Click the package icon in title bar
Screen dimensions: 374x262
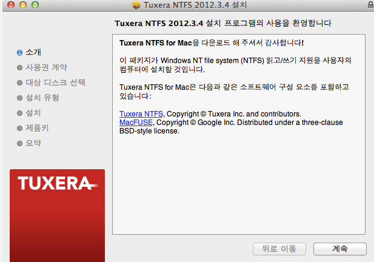point(136,5)
